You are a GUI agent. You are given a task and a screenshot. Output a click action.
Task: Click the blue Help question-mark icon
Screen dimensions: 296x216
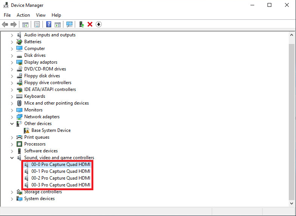[49, 24]
